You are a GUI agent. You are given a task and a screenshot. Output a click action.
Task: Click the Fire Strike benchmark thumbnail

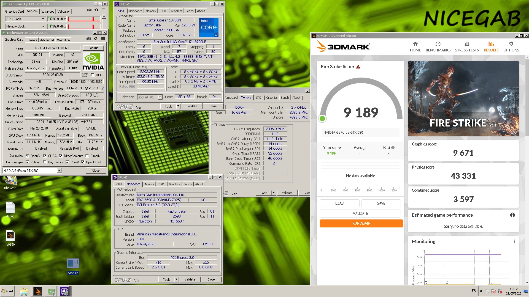click(463, 98)
